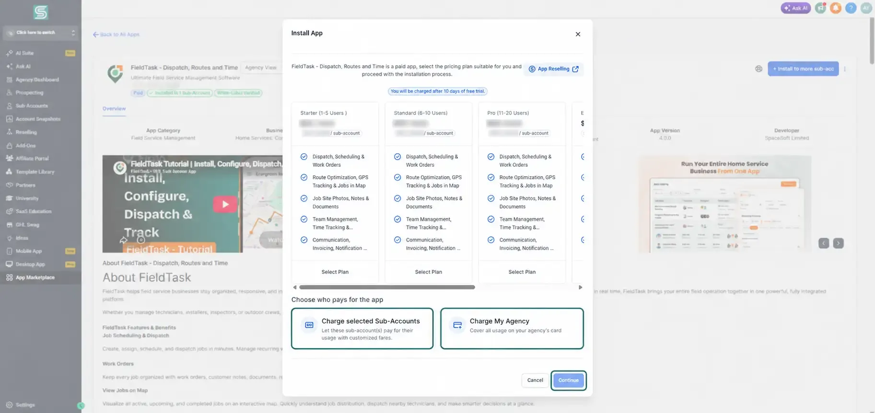Click Starter plan Dispatch, Scheduling checkmark
Viewport: 875px width, 413px height.
[304, 157]
